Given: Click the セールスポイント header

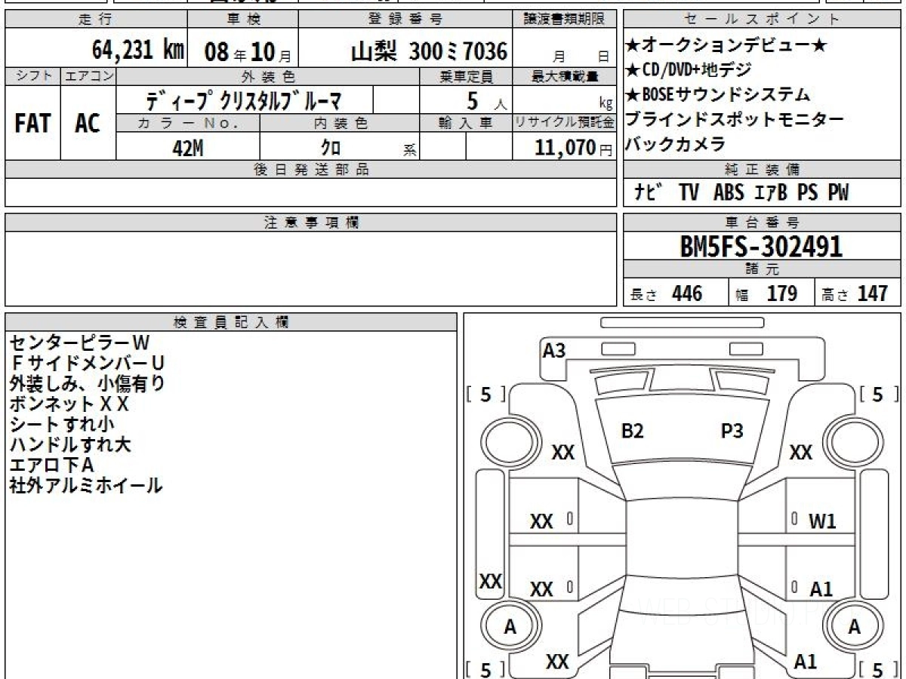Looking at the screenshot, I should (x=763, y=19).
